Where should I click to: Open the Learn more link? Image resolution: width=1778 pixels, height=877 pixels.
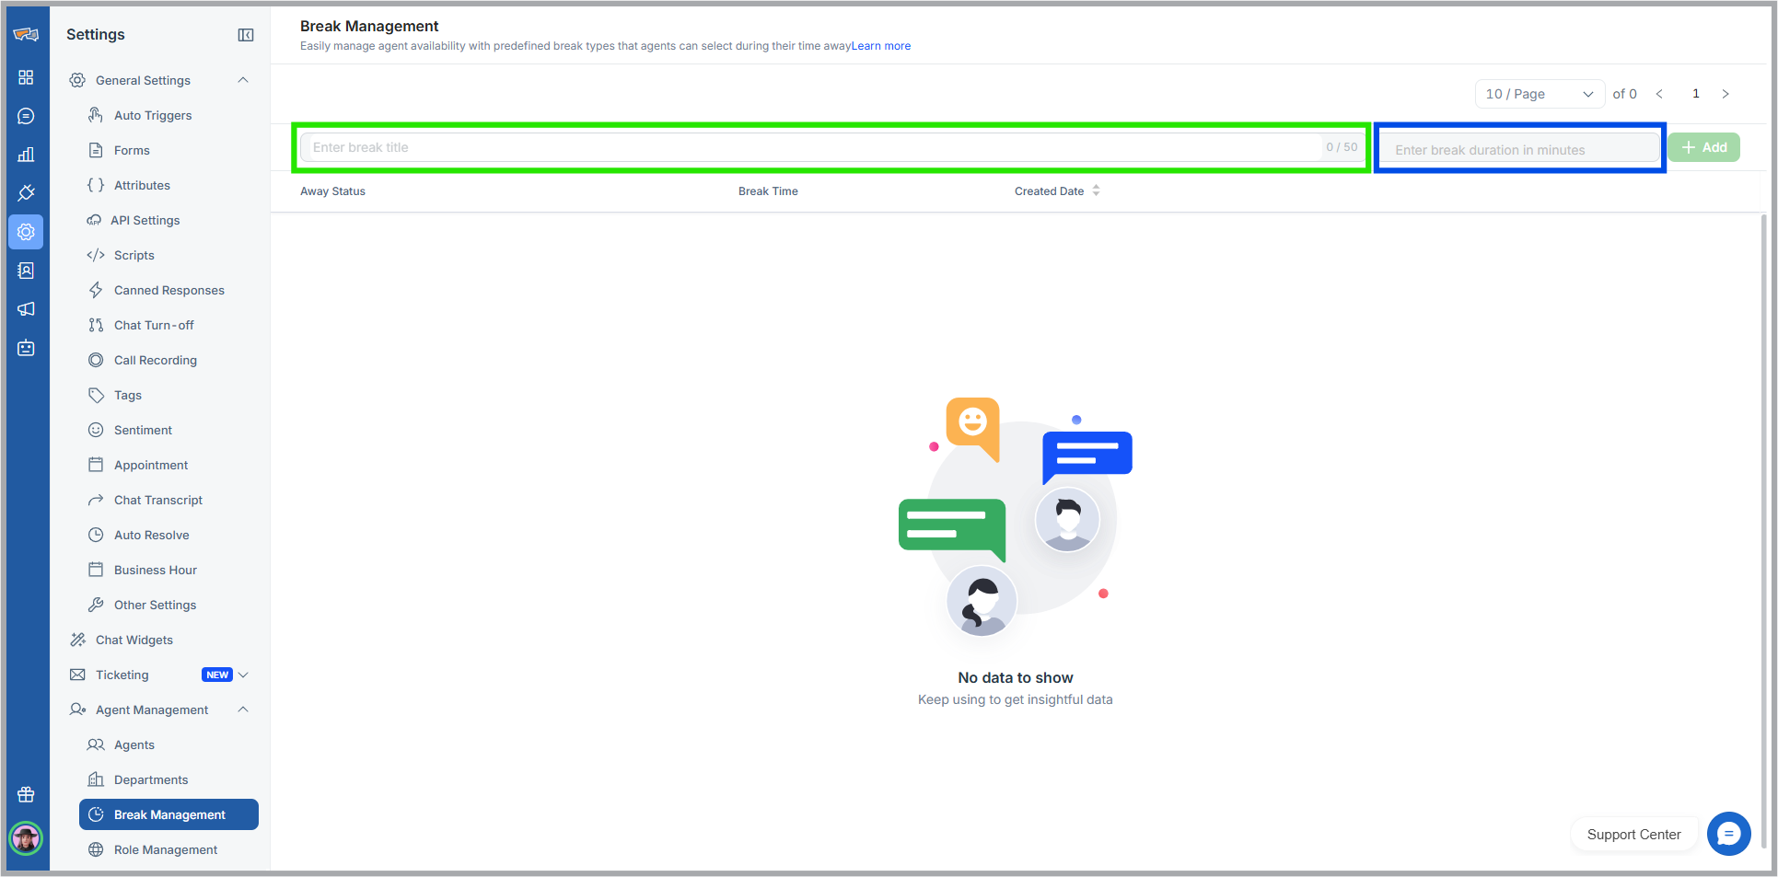(880, 46)
